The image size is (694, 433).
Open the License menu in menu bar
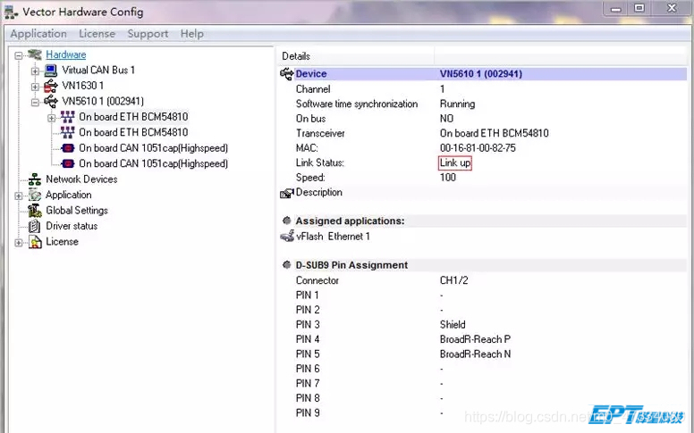(97, 34)
